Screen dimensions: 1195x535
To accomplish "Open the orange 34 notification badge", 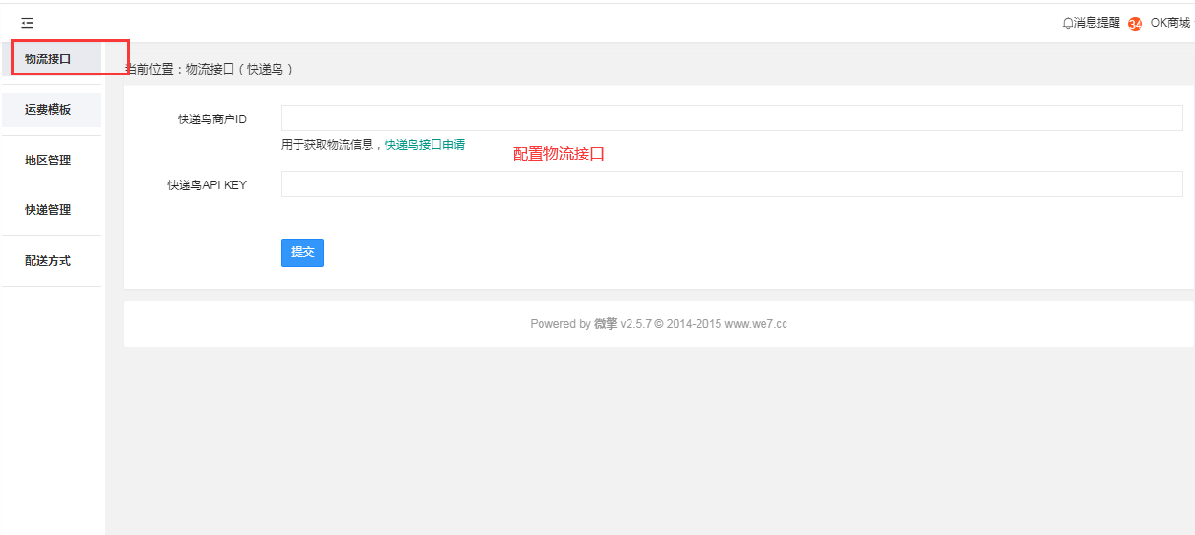I will click(x=1135, y=24).
